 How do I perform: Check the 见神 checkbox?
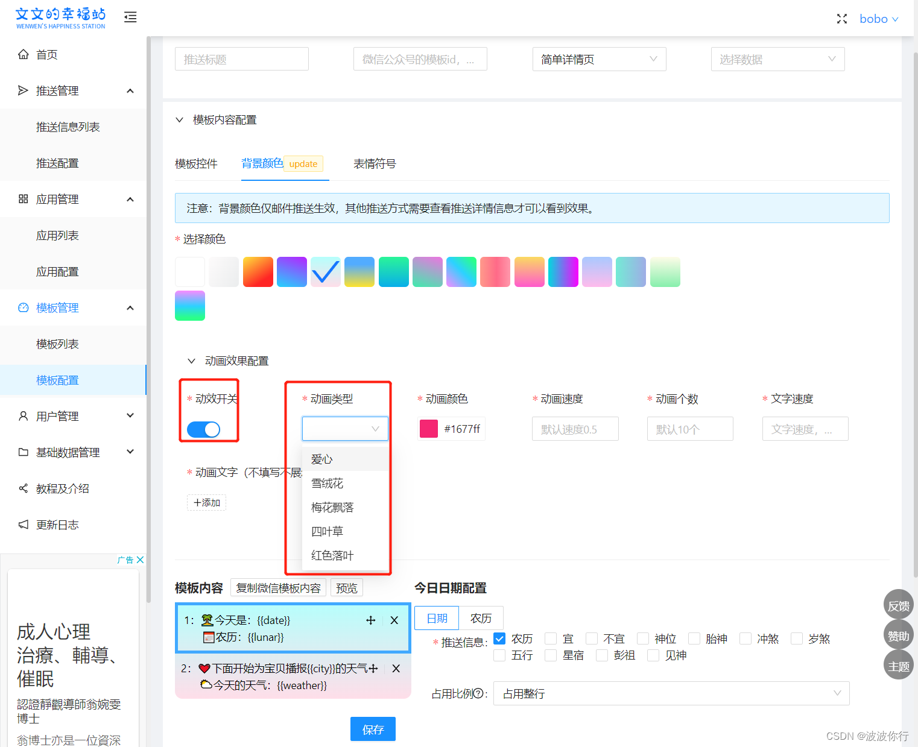[653, 655]
